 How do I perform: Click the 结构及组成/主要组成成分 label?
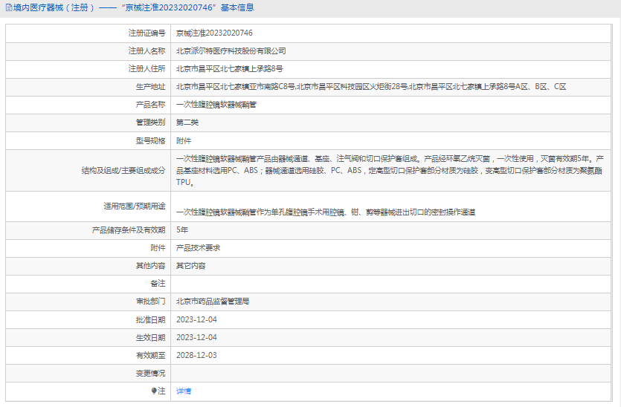123,171
